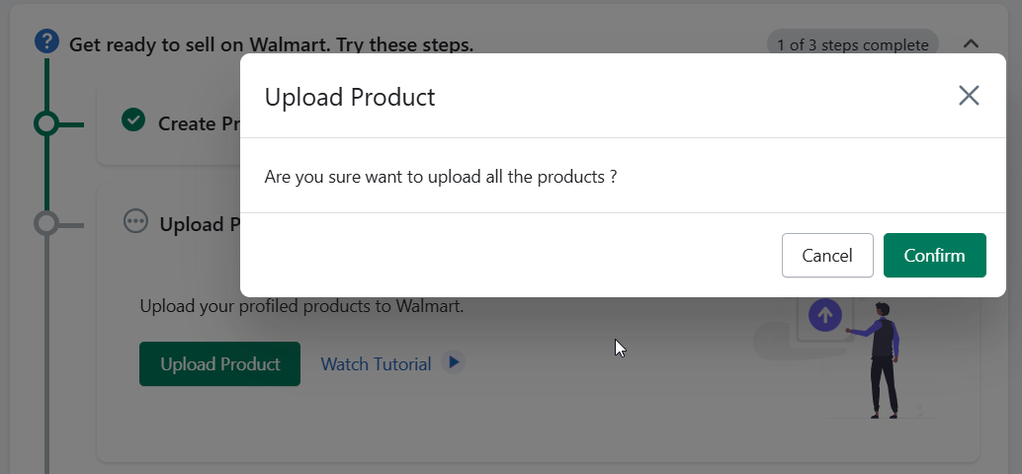
Task: Close the Upload Product dialog with X
Action: [x=969, y=96]
